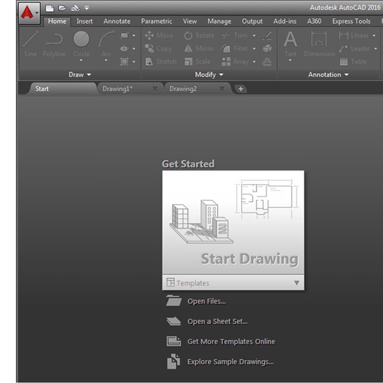
Task: Choose the Circle tool in Draw panel
Action: tap(81, 44)
